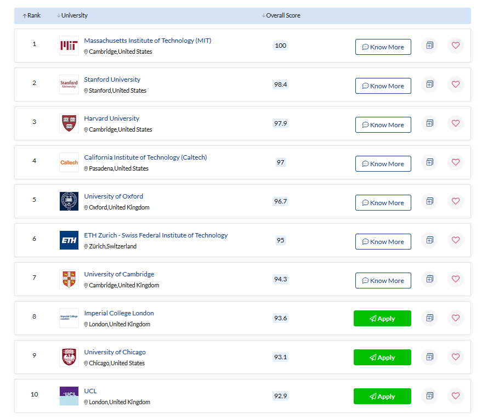
Task: Click Know More for ETH Zurich
Action: pyautogui.click(x=383, y=242)
